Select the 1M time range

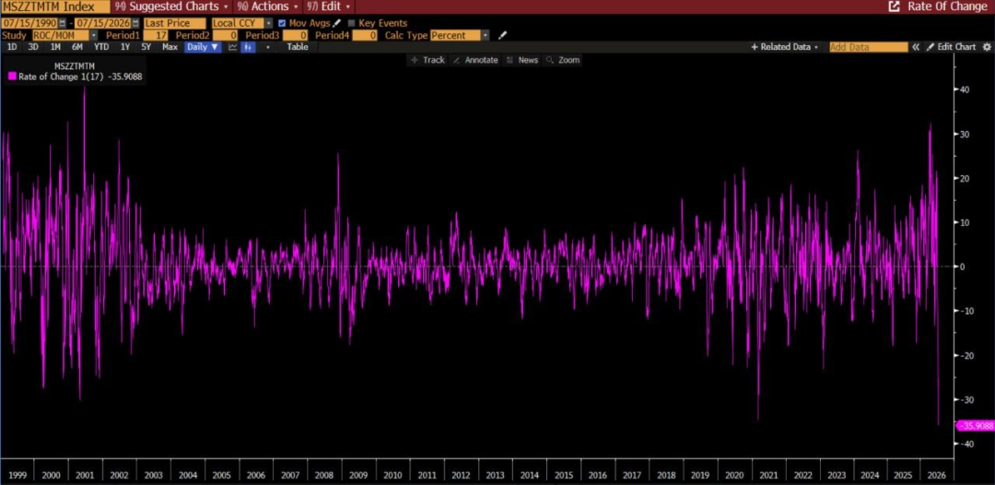[x=55, y=47]
